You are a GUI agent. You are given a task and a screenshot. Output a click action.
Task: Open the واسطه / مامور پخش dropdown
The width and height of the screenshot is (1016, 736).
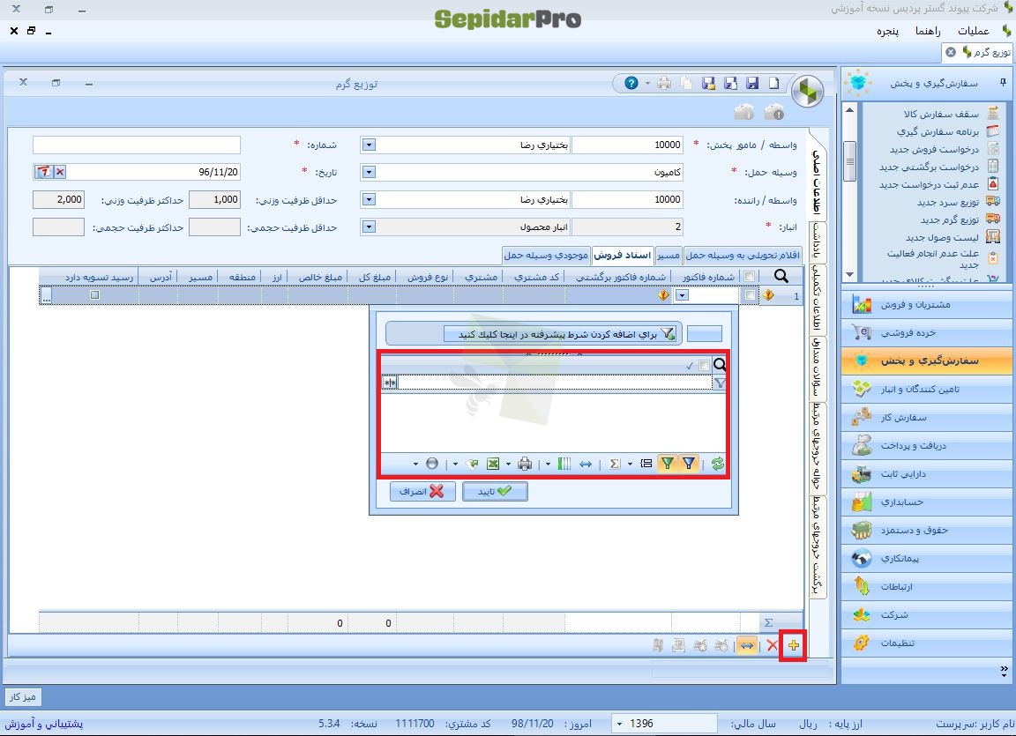pos(368,145)
